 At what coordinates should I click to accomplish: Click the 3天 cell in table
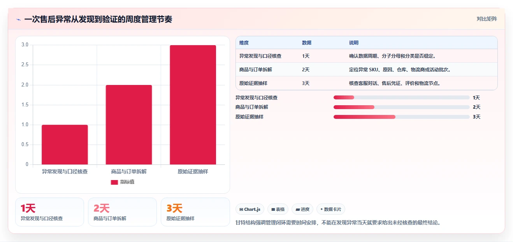tap(306, 83)
